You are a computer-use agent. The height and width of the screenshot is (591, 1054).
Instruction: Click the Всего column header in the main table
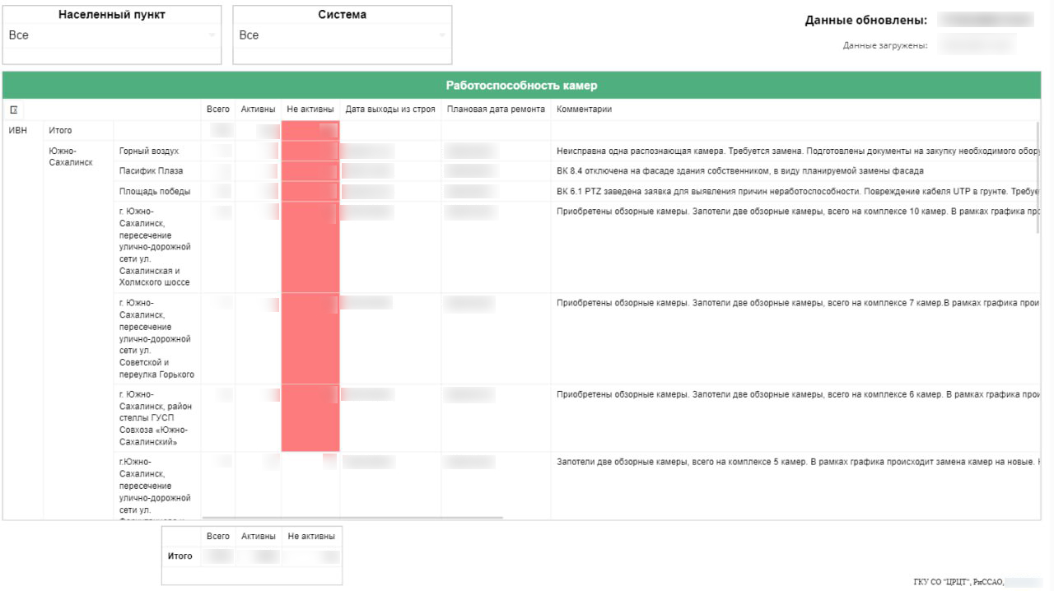pos(218,109)
